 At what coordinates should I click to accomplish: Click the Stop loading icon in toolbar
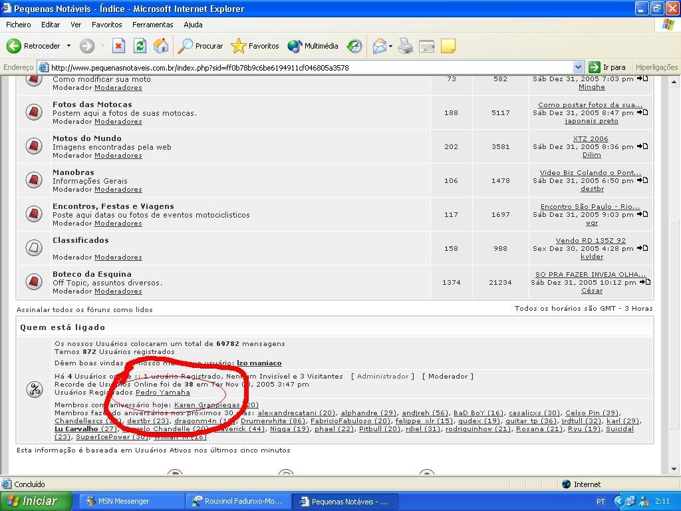(x=118, y=46)
